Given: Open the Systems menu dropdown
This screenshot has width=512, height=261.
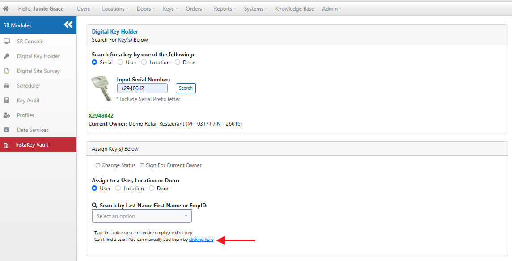Looking at the screenshot, I should [256, 9].
